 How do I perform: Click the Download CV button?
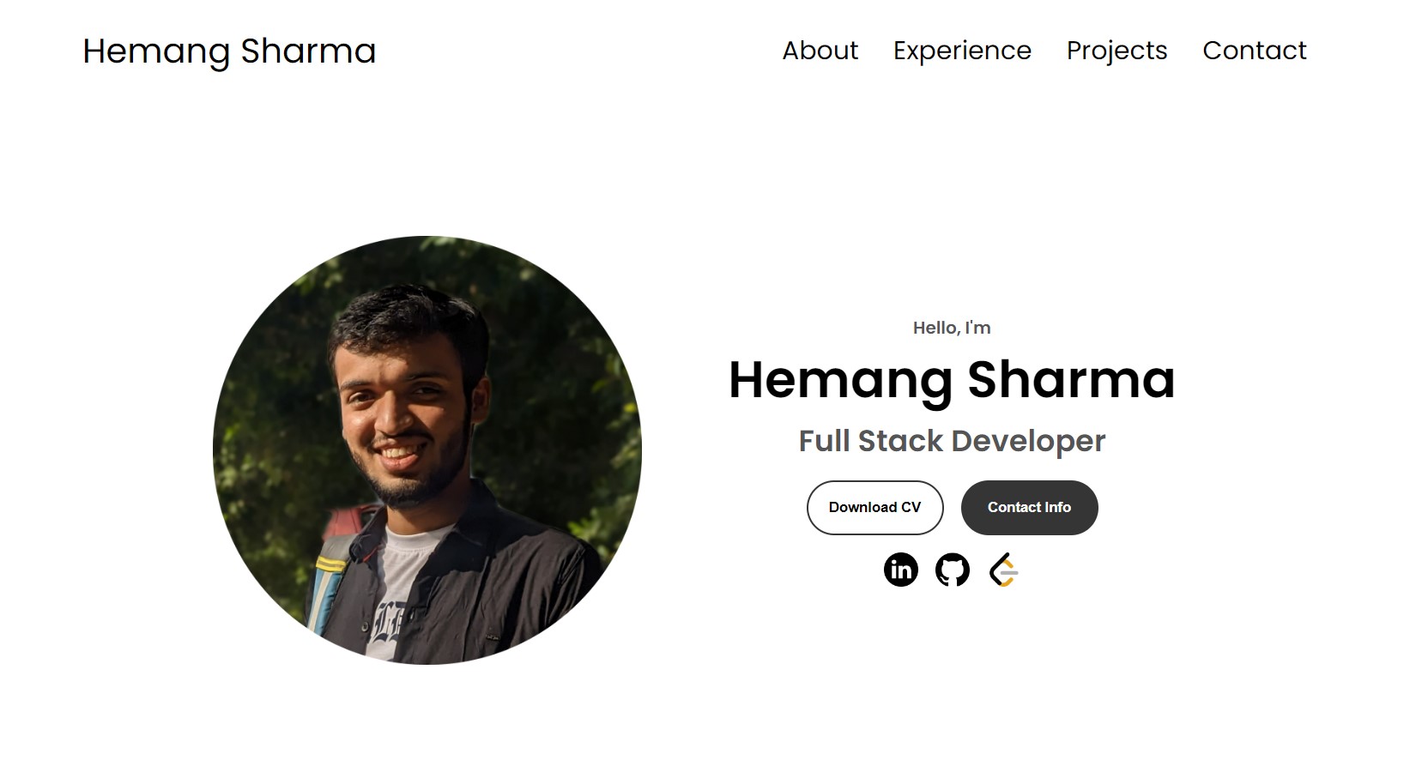pos(874,507)
